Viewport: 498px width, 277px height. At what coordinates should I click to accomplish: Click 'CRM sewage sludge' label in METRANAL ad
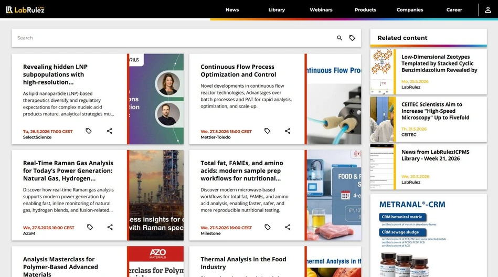402,232
